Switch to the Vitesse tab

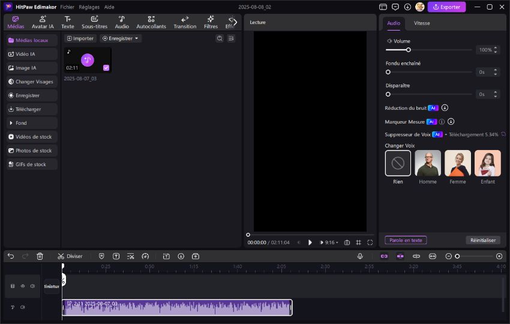click(x=422, y=23)
